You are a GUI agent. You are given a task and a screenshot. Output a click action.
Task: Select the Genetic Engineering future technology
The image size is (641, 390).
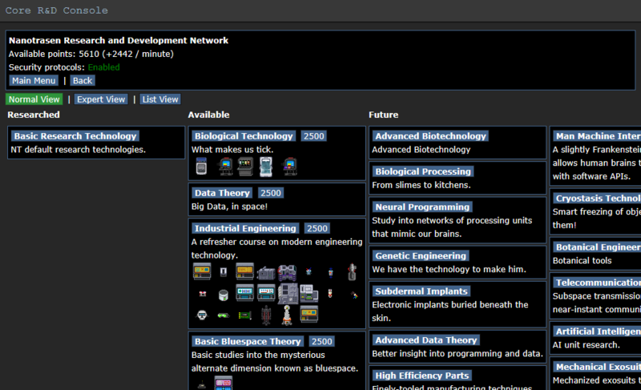coord(420,255)
